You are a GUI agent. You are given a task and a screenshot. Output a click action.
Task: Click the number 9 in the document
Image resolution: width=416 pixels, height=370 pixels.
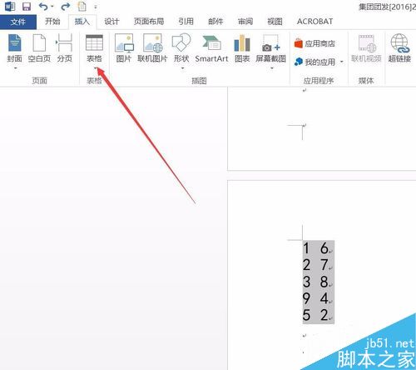[x=306, y=298]
